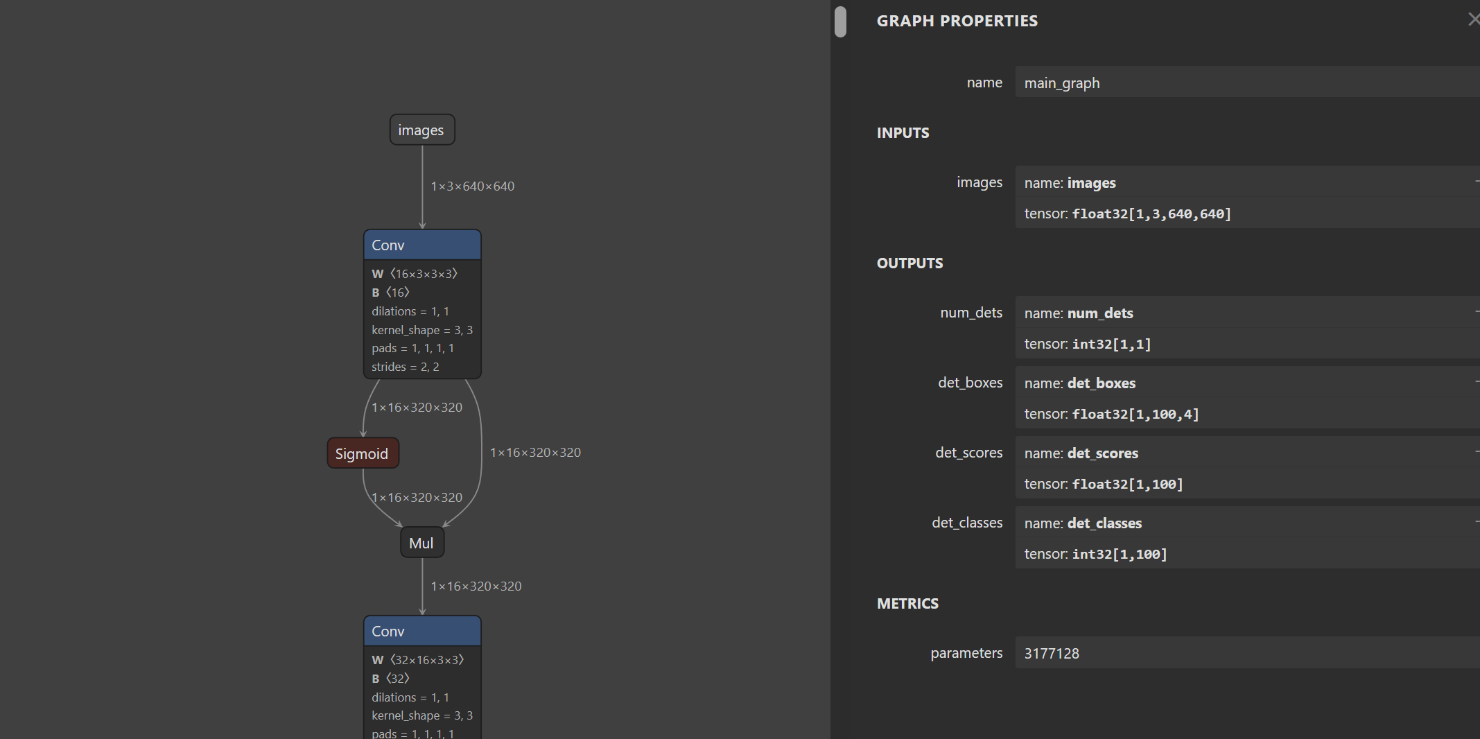1480x739 pixels.
Task: Click the main_graph name field
Action: point(1248,82)
